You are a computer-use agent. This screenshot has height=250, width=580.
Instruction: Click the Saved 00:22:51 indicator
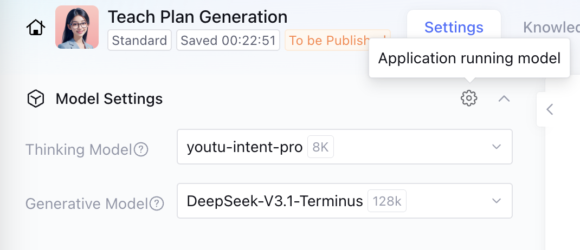pos(228,41)
